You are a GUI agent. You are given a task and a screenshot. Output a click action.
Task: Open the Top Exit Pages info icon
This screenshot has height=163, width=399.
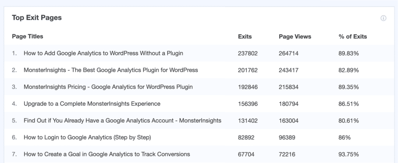(383, 18)
